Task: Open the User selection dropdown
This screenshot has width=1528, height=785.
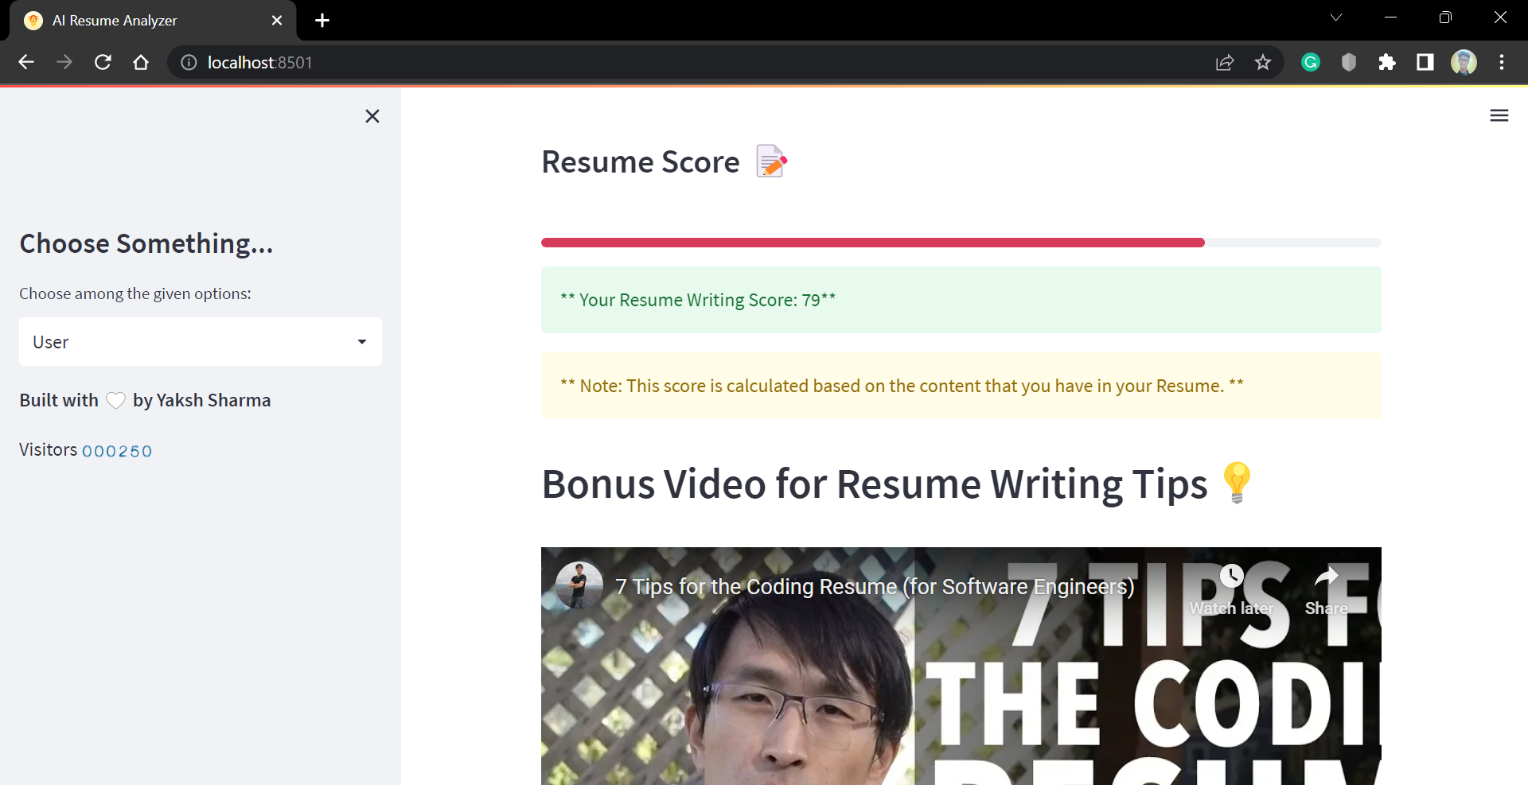Action: point(200,341)
